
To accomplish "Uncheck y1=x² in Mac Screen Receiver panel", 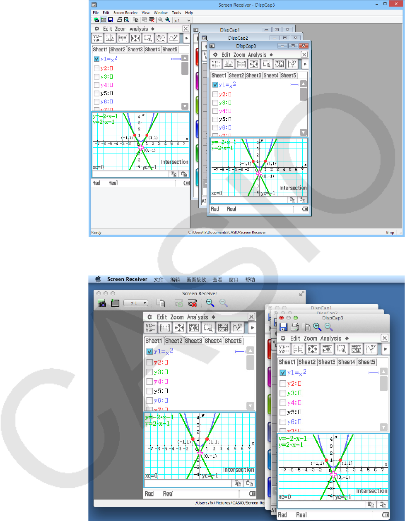I will pyautogui.click(x=149, y=351).
